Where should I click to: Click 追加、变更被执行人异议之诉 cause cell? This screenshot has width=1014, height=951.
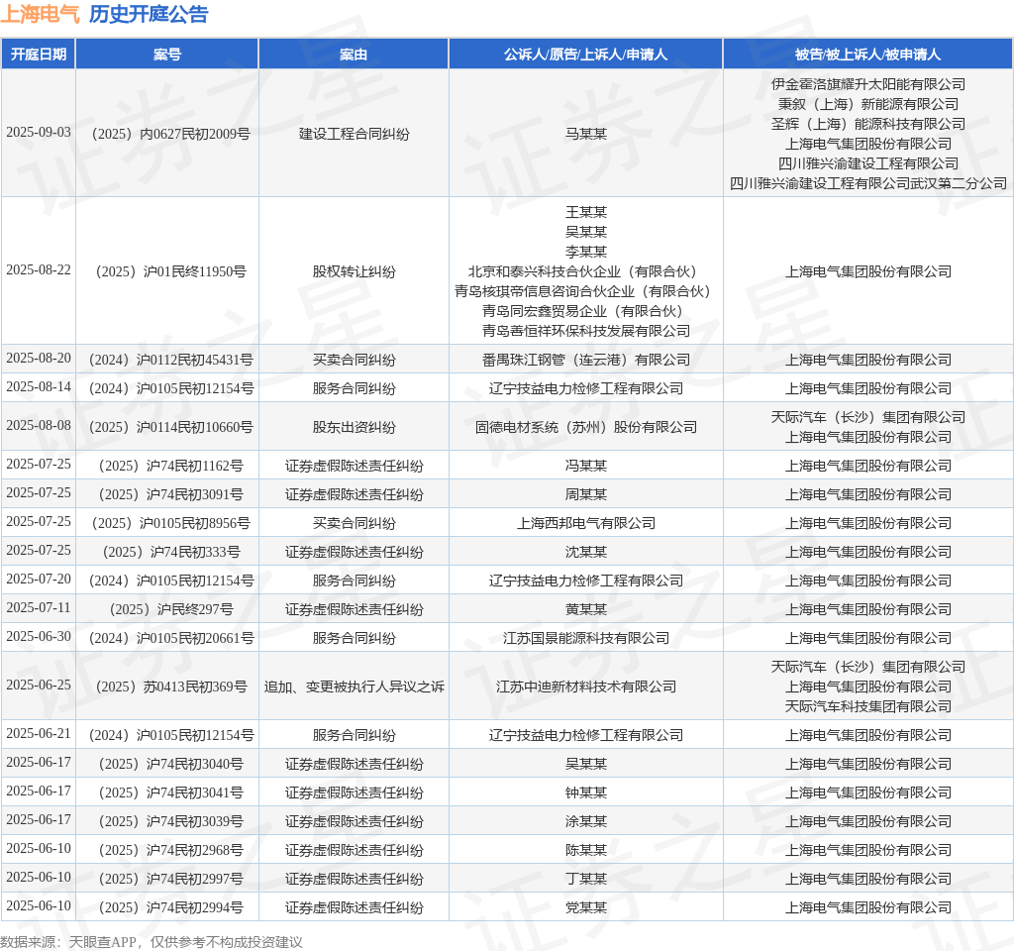click(x=354, y=687)
